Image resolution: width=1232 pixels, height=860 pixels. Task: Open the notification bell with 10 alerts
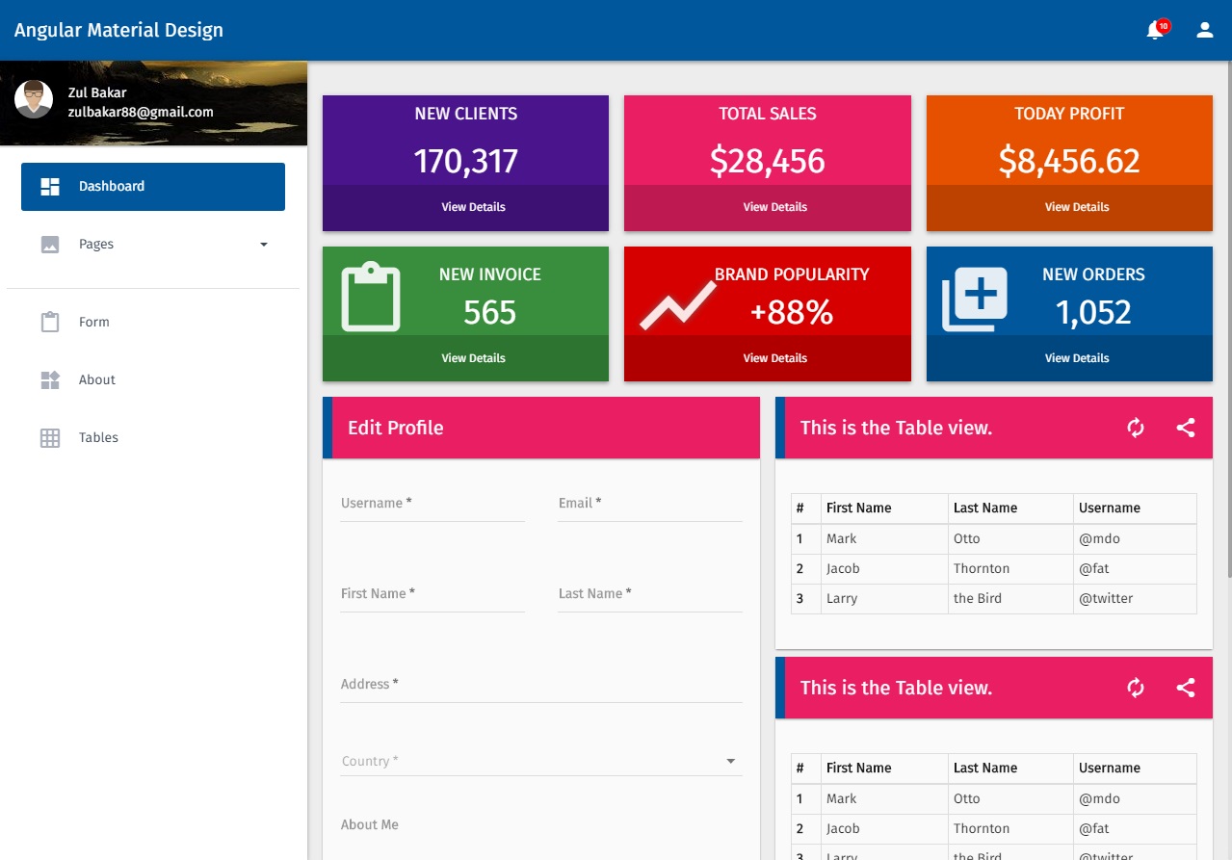click(x=1155, y=29)
